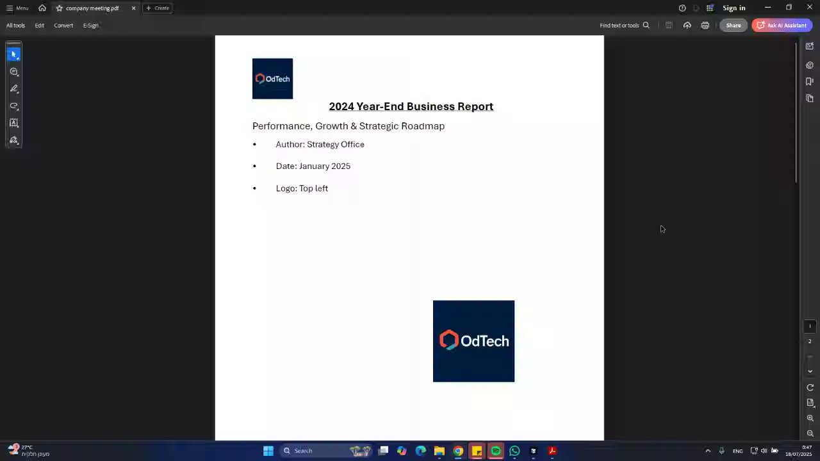Image resolution: width=820 pixels, height=461 pixels.
Task: Open All tools panel
Action: click(15, 26)
